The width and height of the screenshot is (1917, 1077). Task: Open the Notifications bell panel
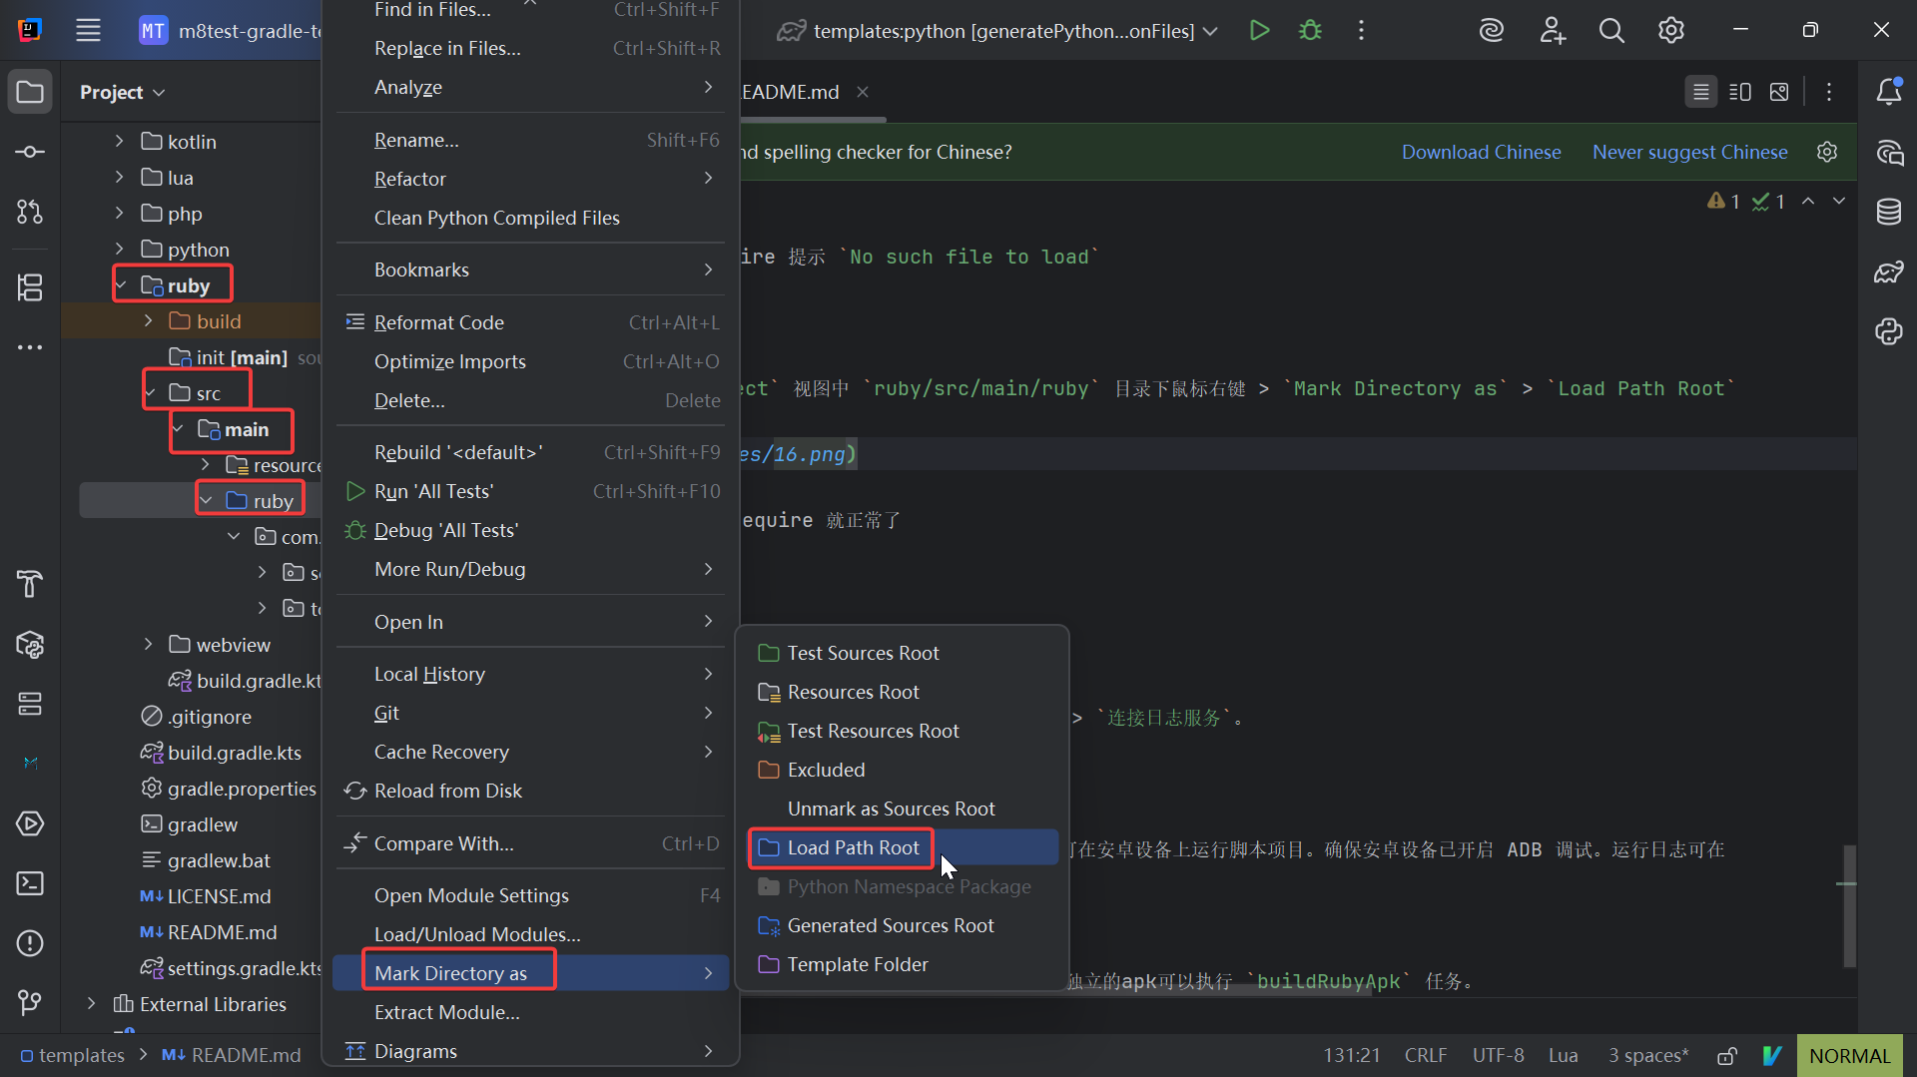coord(1888,92)
